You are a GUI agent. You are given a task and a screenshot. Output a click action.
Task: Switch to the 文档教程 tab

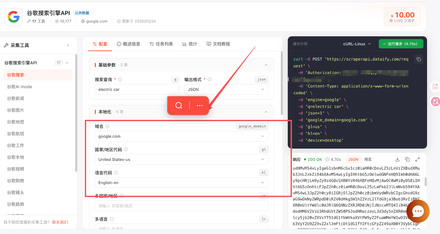218,44
